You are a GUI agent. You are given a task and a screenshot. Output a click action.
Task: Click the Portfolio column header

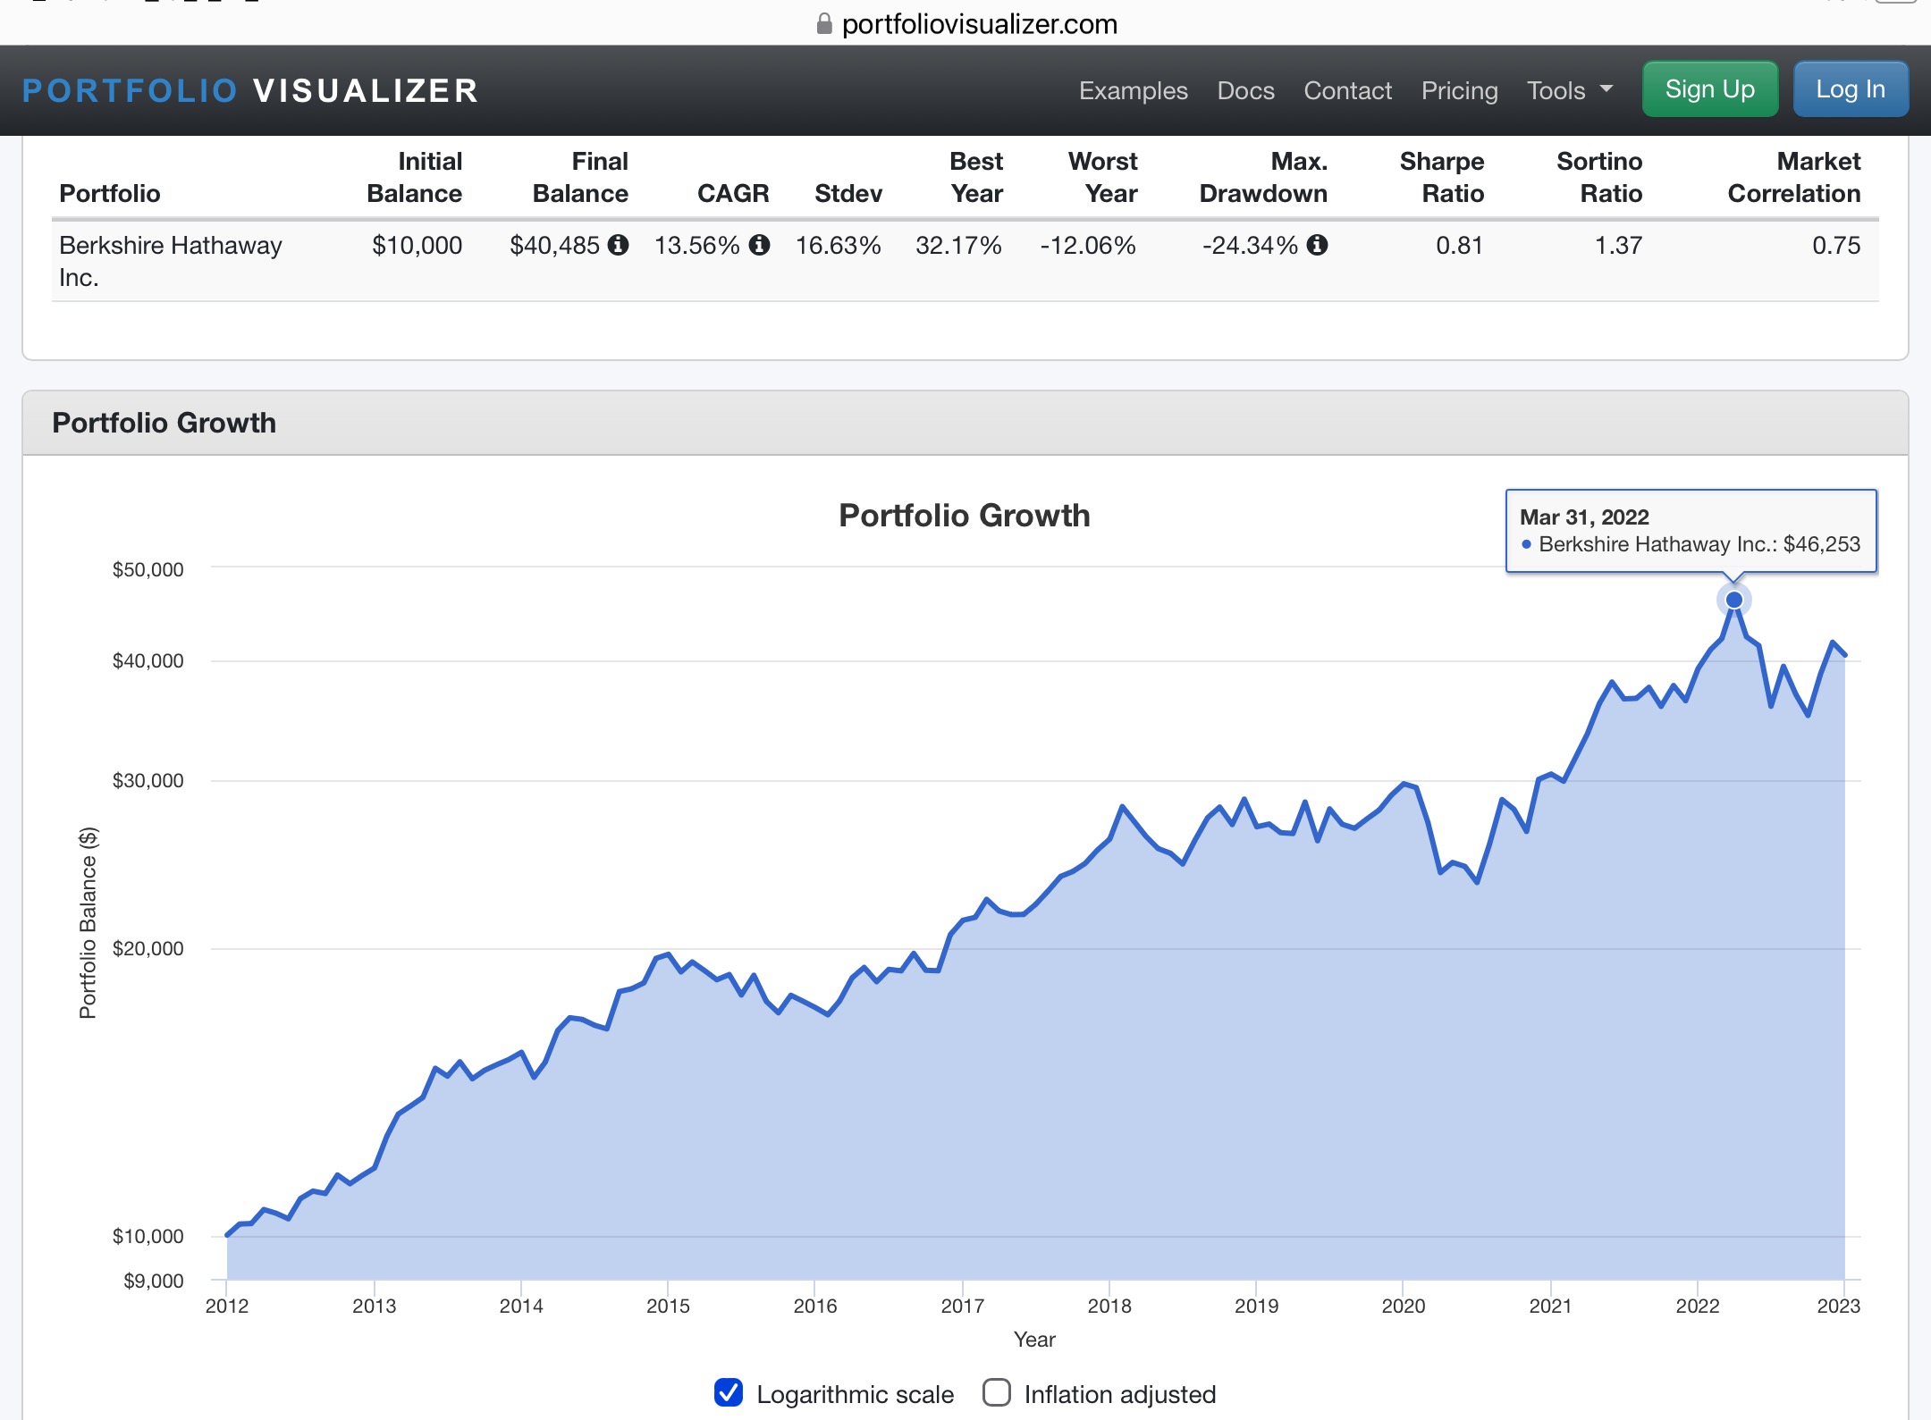(x=110, y=193)
